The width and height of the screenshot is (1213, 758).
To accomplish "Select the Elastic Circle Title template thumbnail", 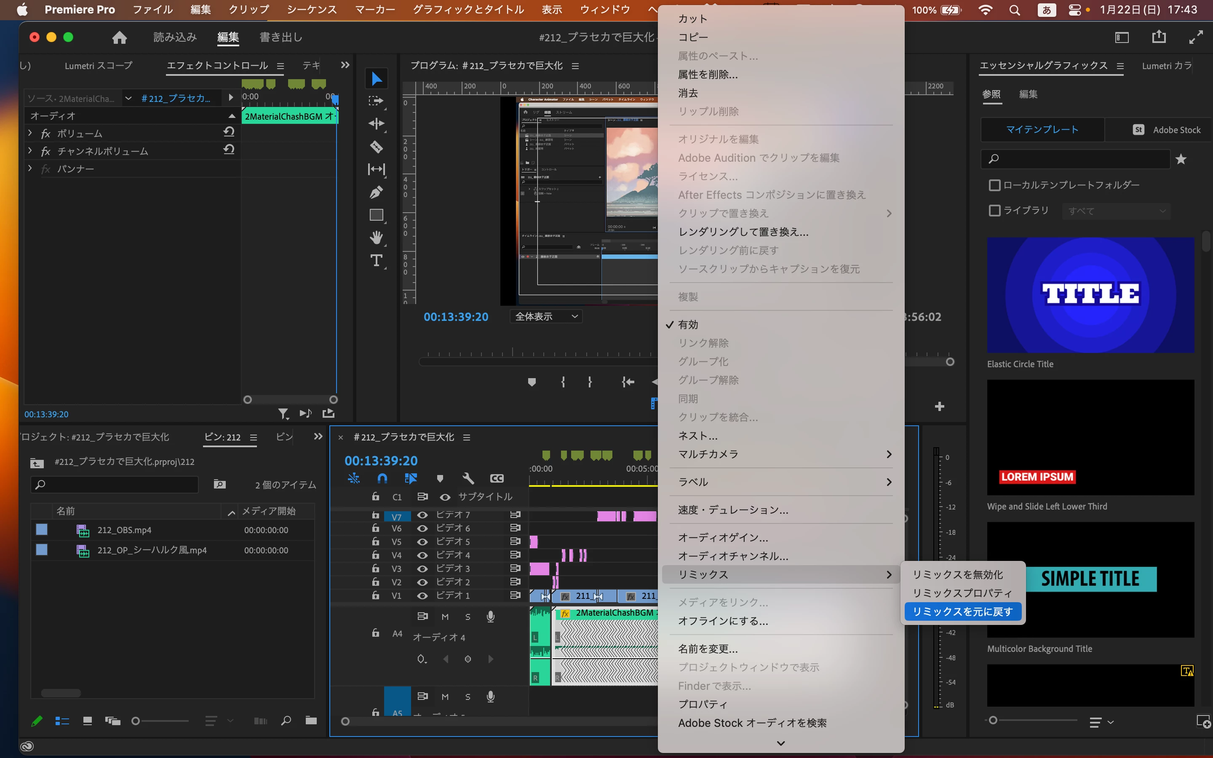I will click(x=1090, y=295).
